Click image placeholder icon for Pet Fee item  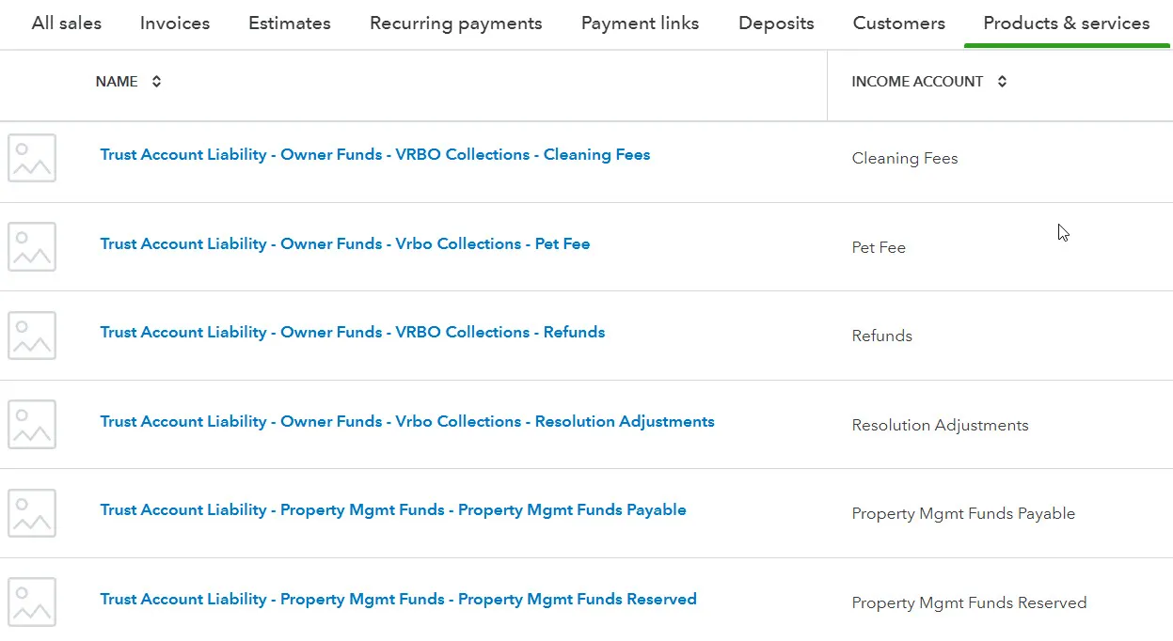(x=32, y=246)
